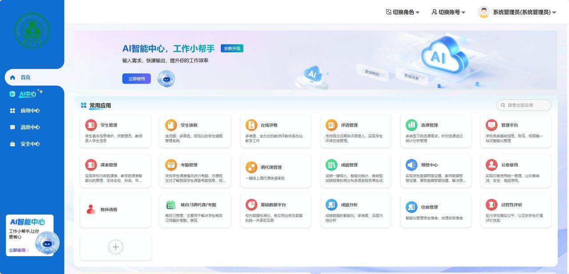569x274 pixels.
Task: Click the school logo in the sidebar
Action: point(32,30)
